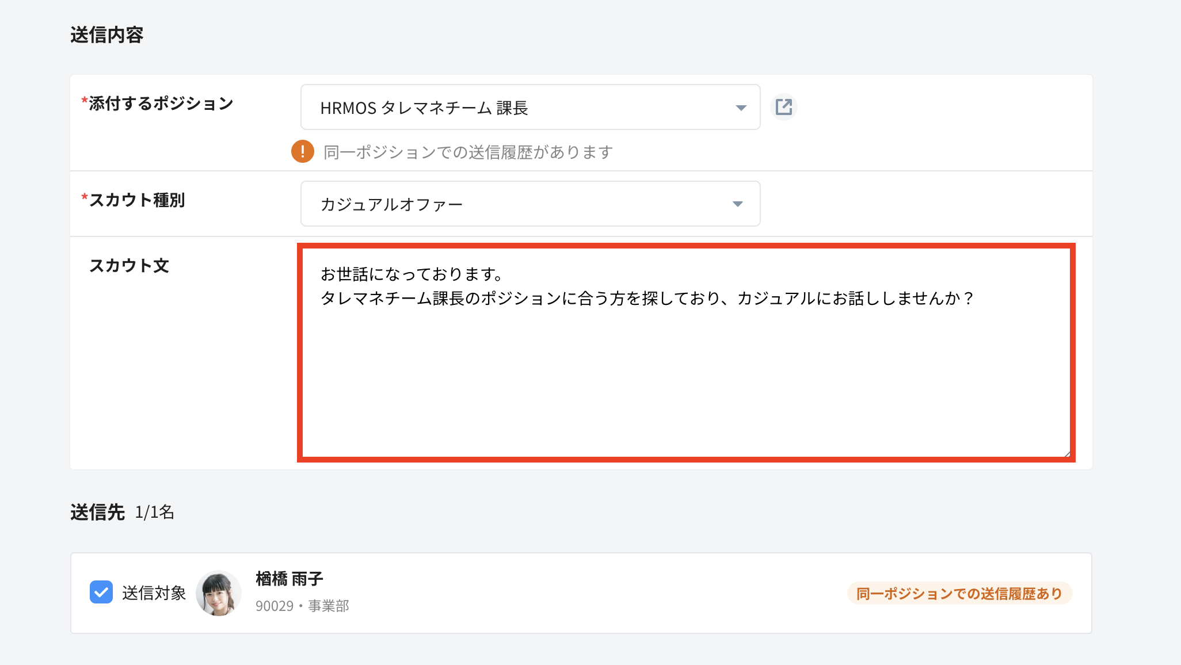The height and width of the screenshot is (665, 1181).
Task: Click the 送信内容 section heading
Action: tap(107, 35)
